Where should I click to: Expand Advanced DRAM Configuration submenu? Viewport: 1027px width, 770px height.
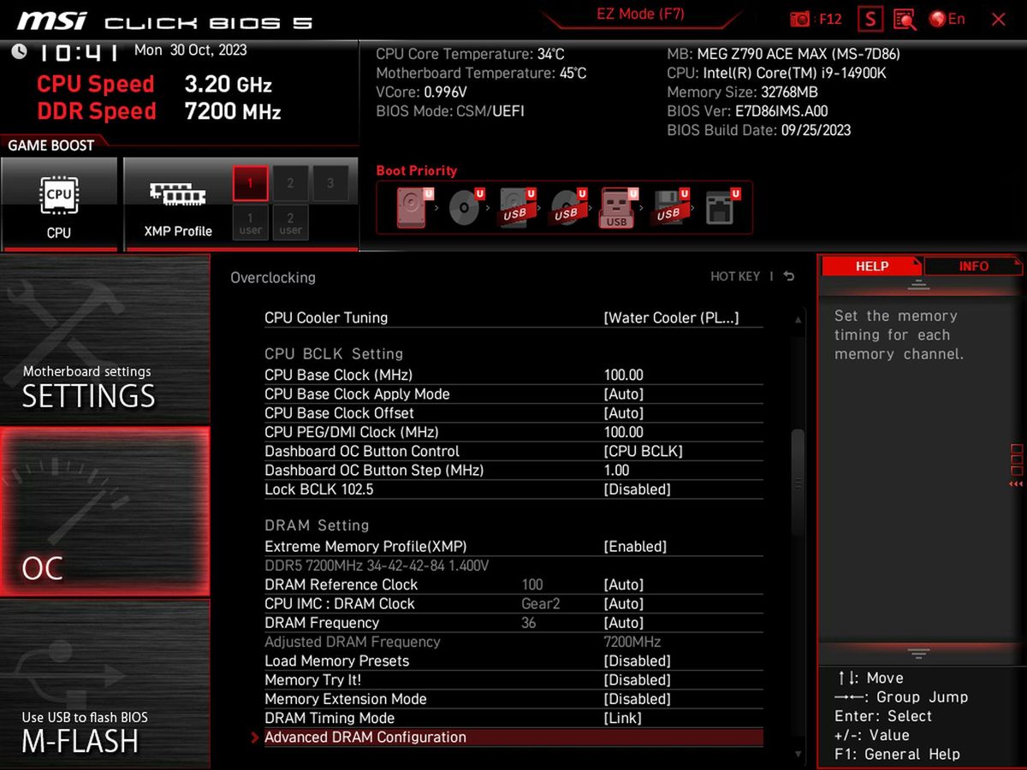tap(513, 737)
